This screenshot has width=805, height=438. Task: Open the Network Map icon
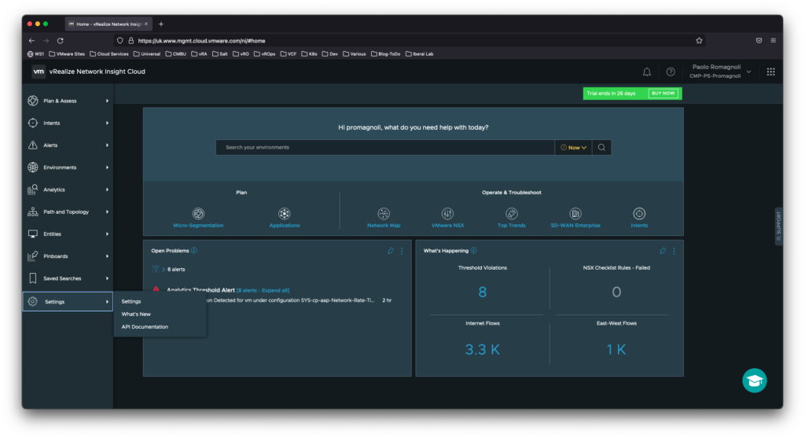[x=384, y=213]
